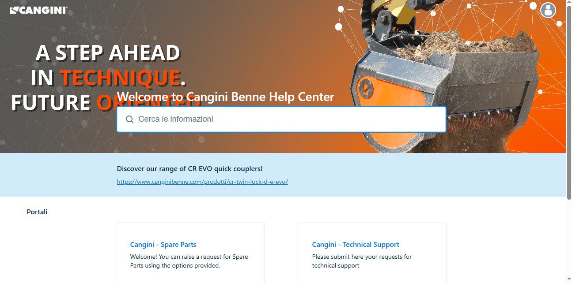Open the Cangini - Technical Support portal
This screenshot has height=283, width=572.
click(x=356, y=245)
